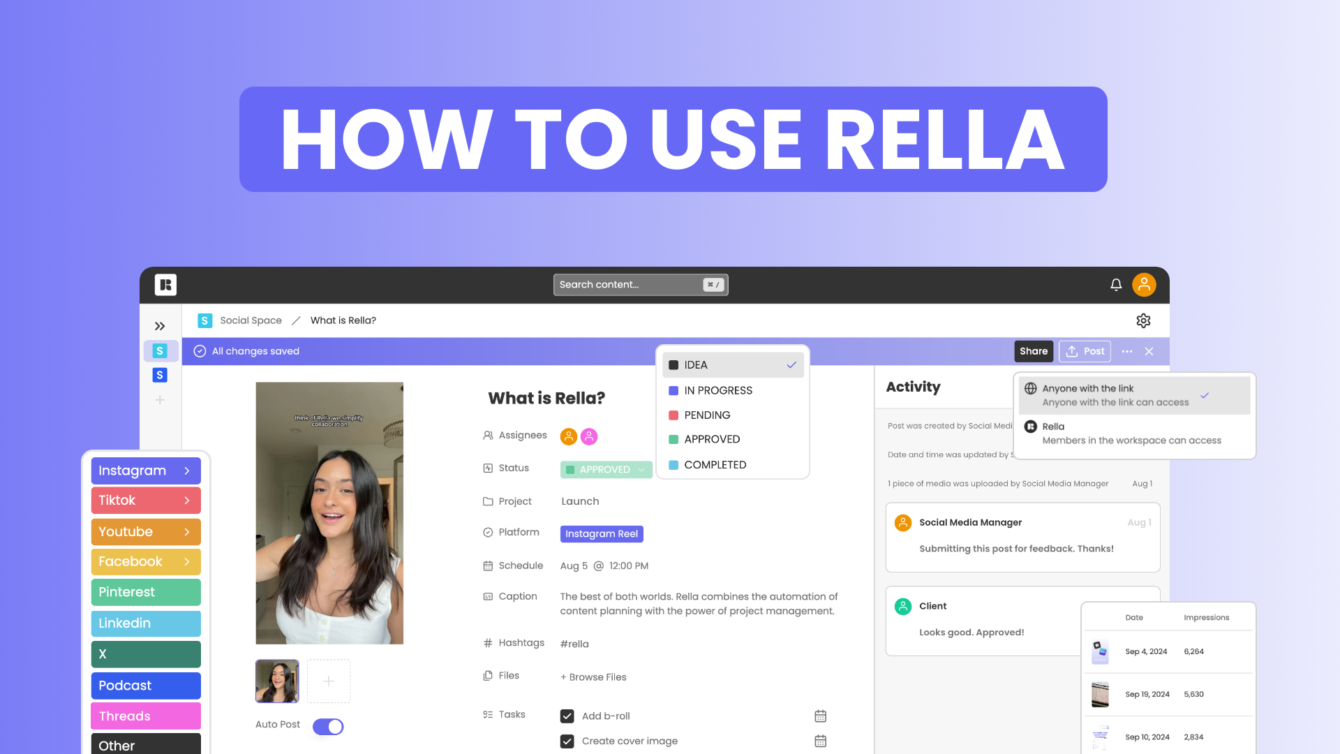Screen dimensions: 1340x754
Task: Open the APPROVED status dropdown
Action: coord(604,468)
